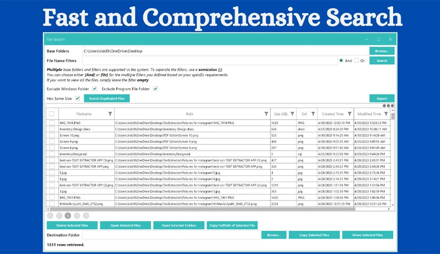The height and width of the screenshot is (254, 440).
Task: Tick the select-all header checkbox
Action: [52, 114]
